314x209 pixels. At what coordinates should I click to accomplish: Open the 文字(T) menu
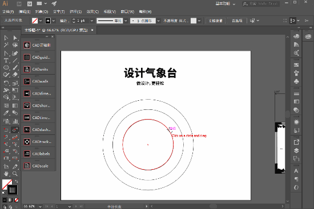(x=59, y=12)
